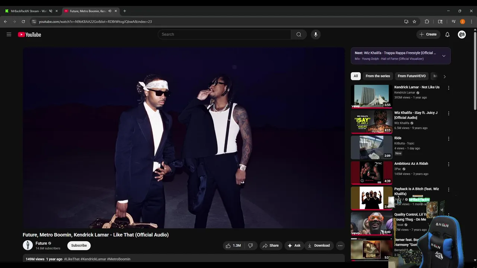Select From FutureVEVO chip
Viewport: 477px width, 268px height.
point(411,76)
